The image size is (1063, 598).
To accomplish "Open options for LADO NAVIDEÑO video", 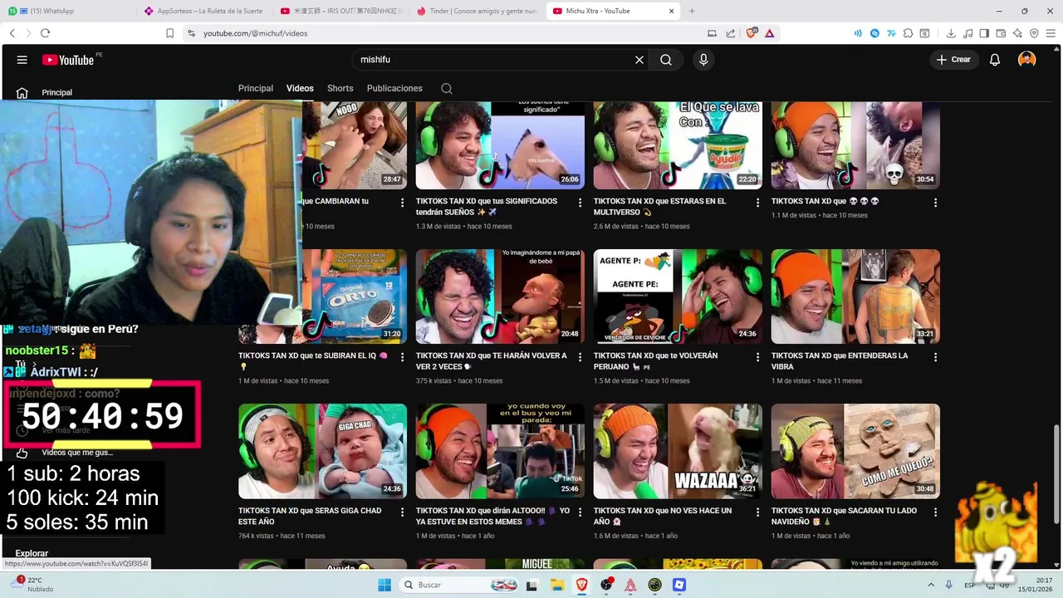I will [935, 512].
